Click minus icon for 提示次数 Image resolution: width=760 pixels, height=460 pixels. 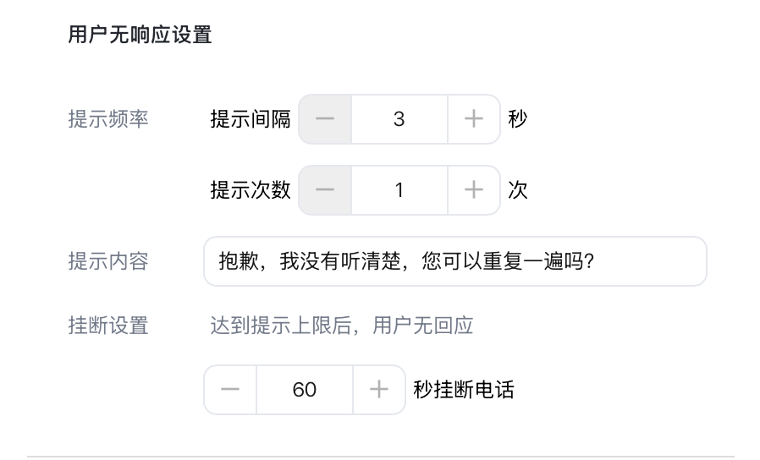coord(325,190)
